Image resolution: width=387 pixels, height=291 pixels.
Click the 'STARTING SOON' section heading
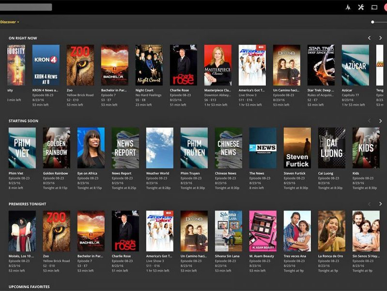pos(23,121)
